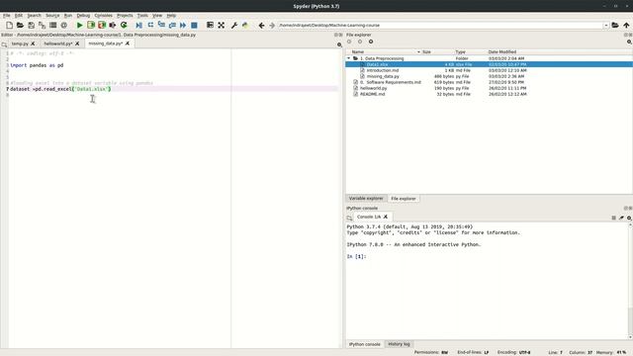Close the helloworld.py tab
The height and width of the screenshot is (356, 633).
click(77, 44)
